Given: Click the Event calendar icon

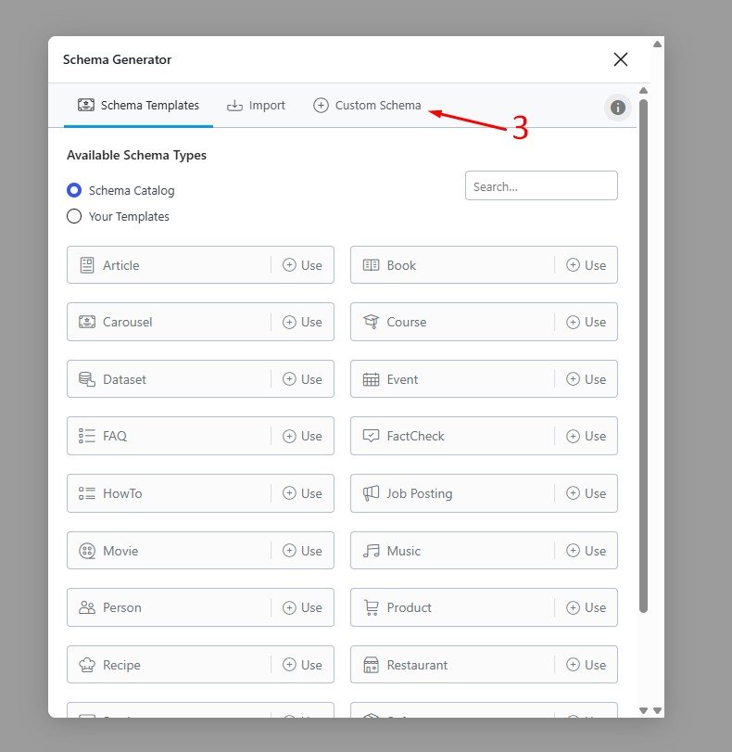Looking at the screenshot, I should (x=371, y=379).
